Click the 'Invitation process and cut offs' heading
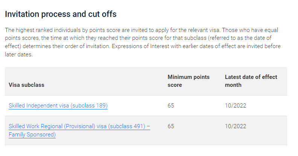Image resolution: width=298 pixels, height=156 pixels. click(61, 14)
